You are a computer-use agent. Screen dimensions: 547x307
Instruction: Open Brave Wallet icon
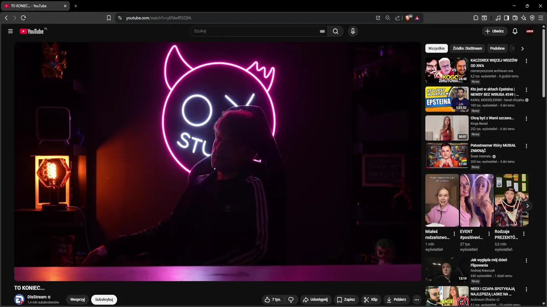pos(515,18)
